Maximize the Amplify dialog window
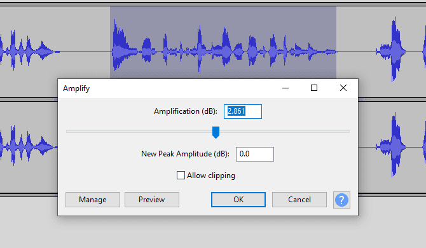 pos(314,88)
